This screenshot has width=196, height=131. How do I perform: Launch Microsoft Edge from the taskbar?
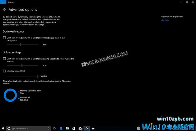[61, 128]
